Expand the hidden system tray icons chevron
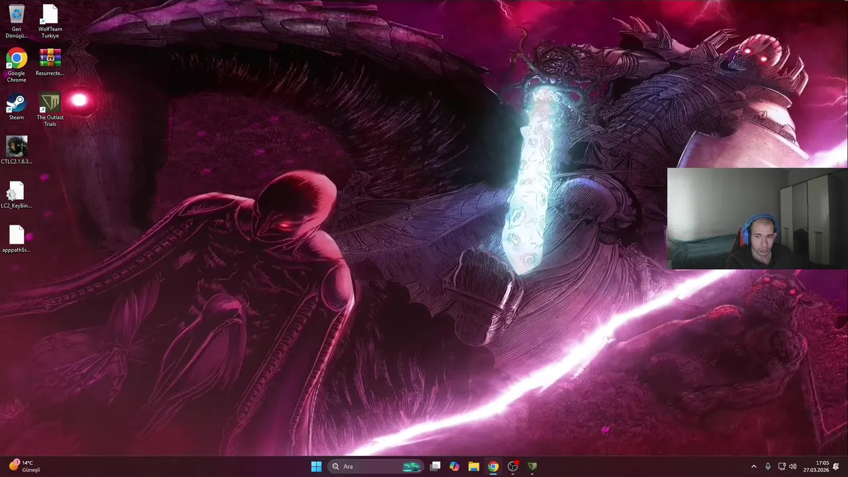This screenshot has width=848, height=477. tap(753, 466)
